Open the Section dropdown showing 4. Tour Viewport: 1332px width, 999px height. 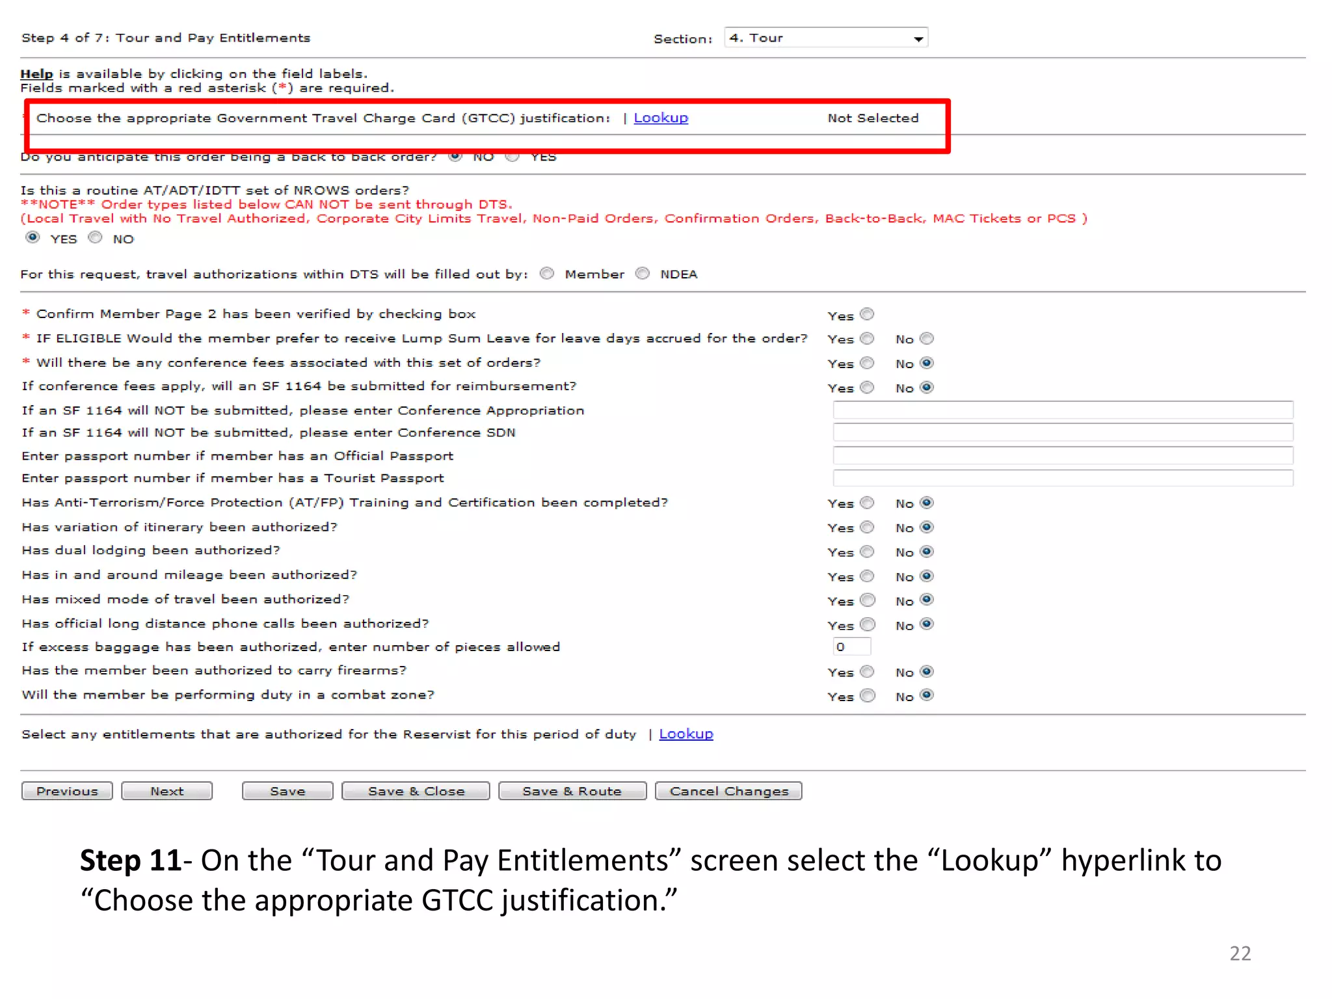[x=825, y=38]
